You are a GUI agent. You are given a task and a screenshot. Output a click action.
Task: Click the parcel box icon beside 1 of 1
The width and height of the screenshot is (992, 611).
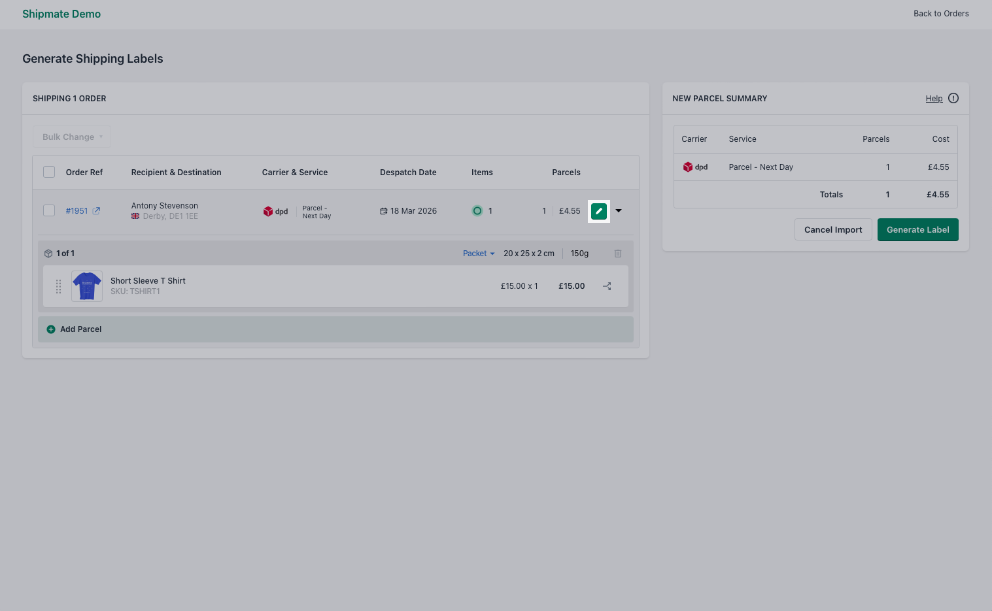48,253
